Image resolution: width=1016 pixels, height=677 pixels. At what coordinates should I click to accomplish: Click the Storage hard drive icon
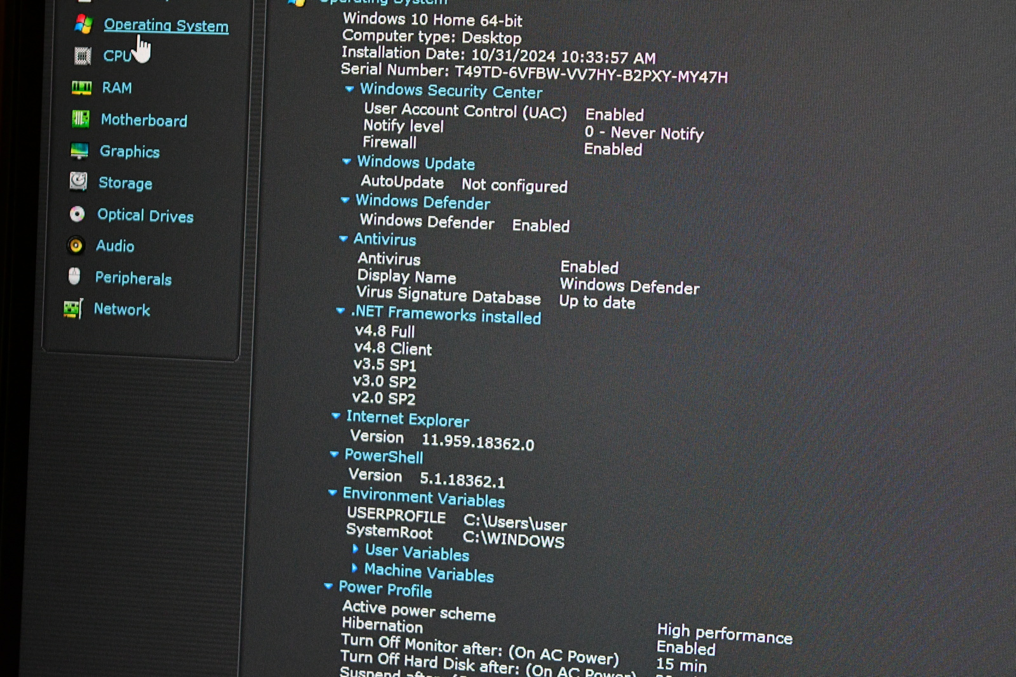click(78, 181)
